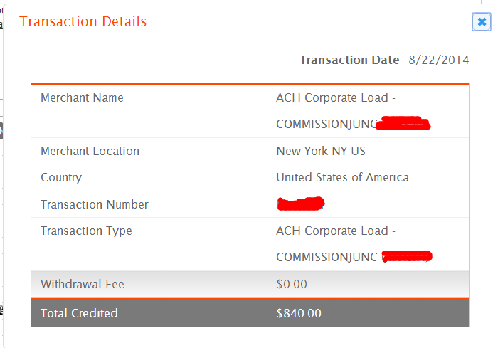Click the Transaction Details heading
Image resolution: width=493 pixels, height=348 pixels.
coord(83,22)
